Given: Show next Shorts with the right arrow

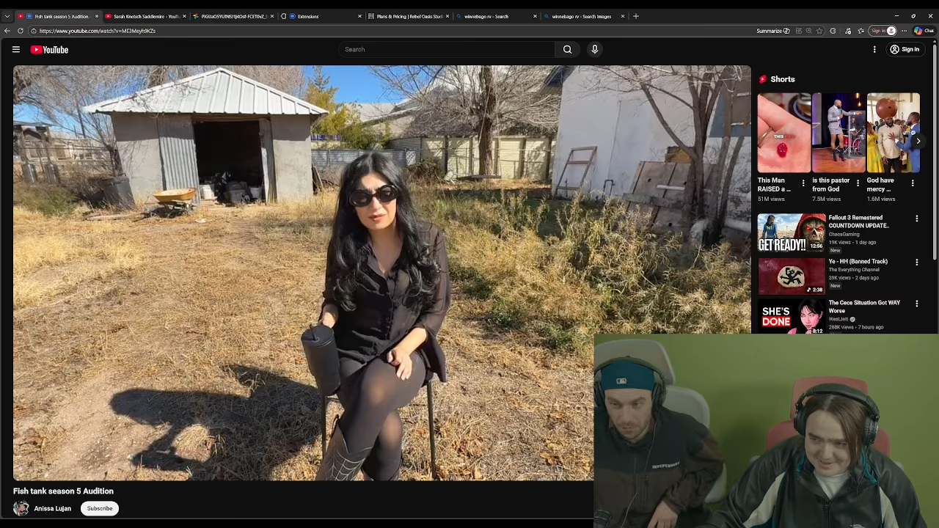Looking at the screenshot, I should pos(918,141).
